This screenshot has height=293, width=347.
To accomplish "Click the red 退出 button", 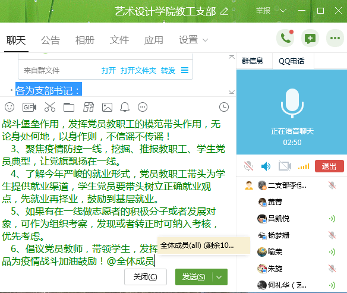I will coord(329,166).
